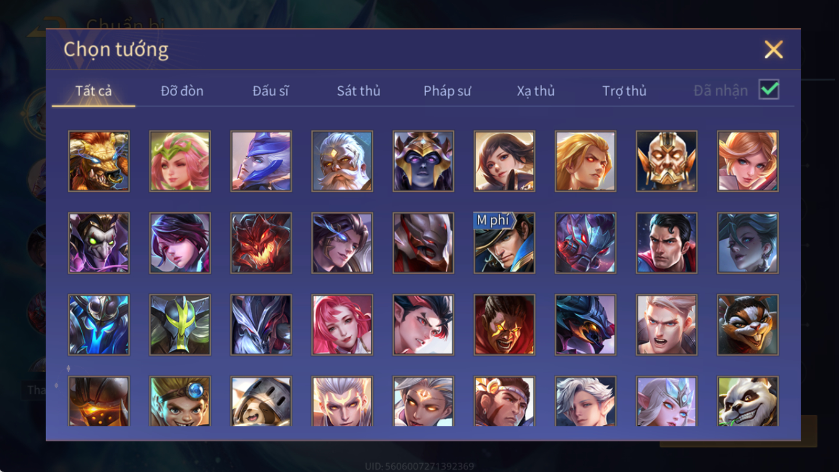The image size is (839, 472).
Task: Choose the red flaming demon hero
Action: click(x=261, y=243)
